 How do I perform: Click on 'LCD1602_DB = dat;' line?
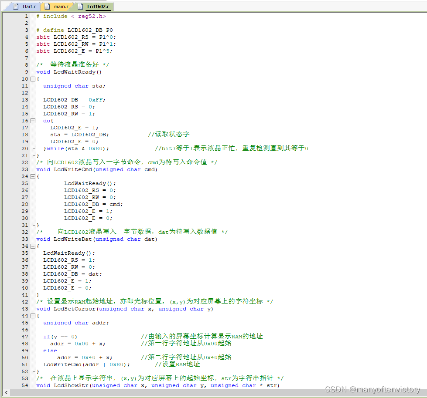(x=72, y=274)
